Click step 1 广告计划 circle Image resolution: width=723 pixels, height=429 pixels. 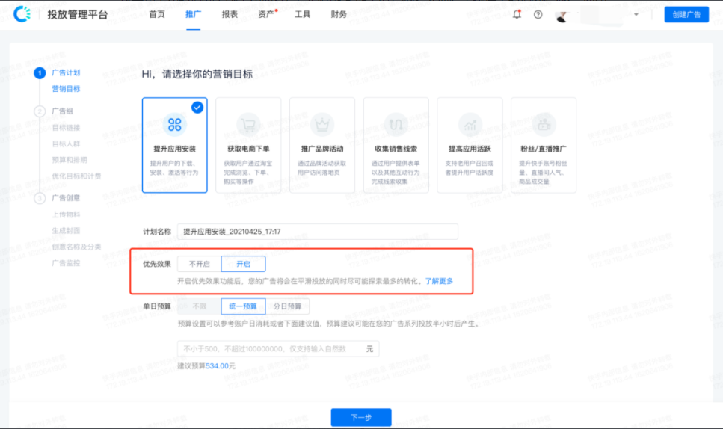[x=40, y=72]
